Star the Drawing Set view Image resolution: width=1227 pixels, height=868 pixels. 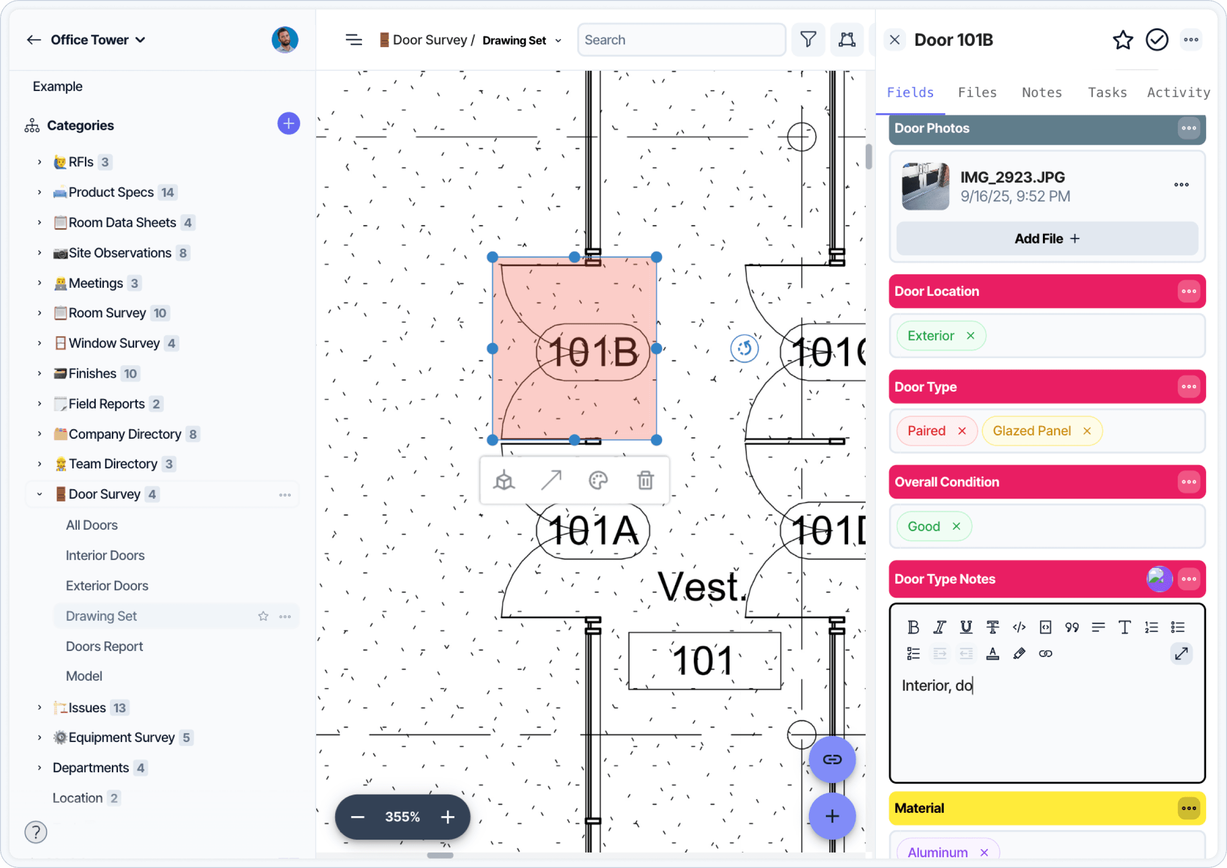tap(263, 616)
